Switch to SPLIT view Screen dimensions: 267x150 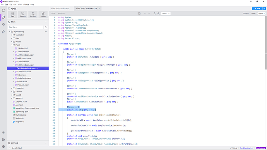click(x=253, y=14)
